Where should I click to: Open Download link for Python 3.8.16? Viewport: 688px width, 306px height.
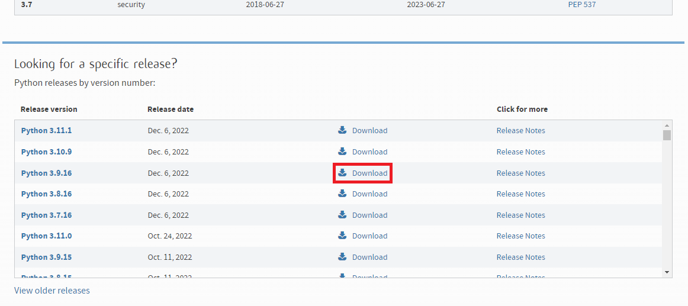[x=369, y=194]
